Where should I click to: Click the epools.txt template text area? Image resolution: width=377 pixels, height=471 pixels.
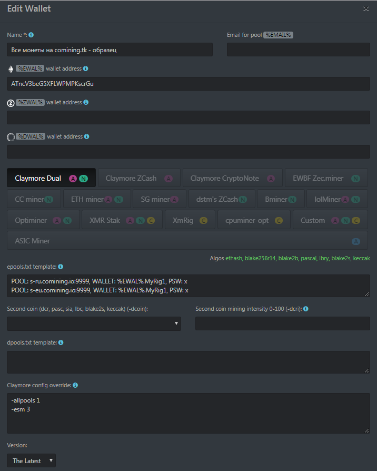[188, 286]
